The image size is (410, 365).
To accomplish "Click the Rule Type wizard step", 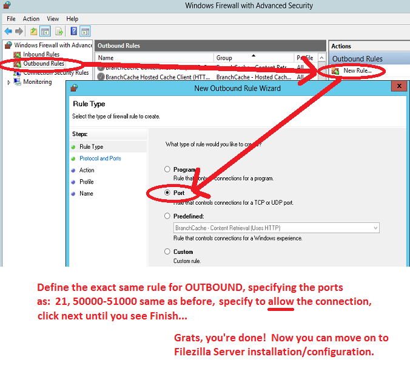I will [x=91, y=146].
